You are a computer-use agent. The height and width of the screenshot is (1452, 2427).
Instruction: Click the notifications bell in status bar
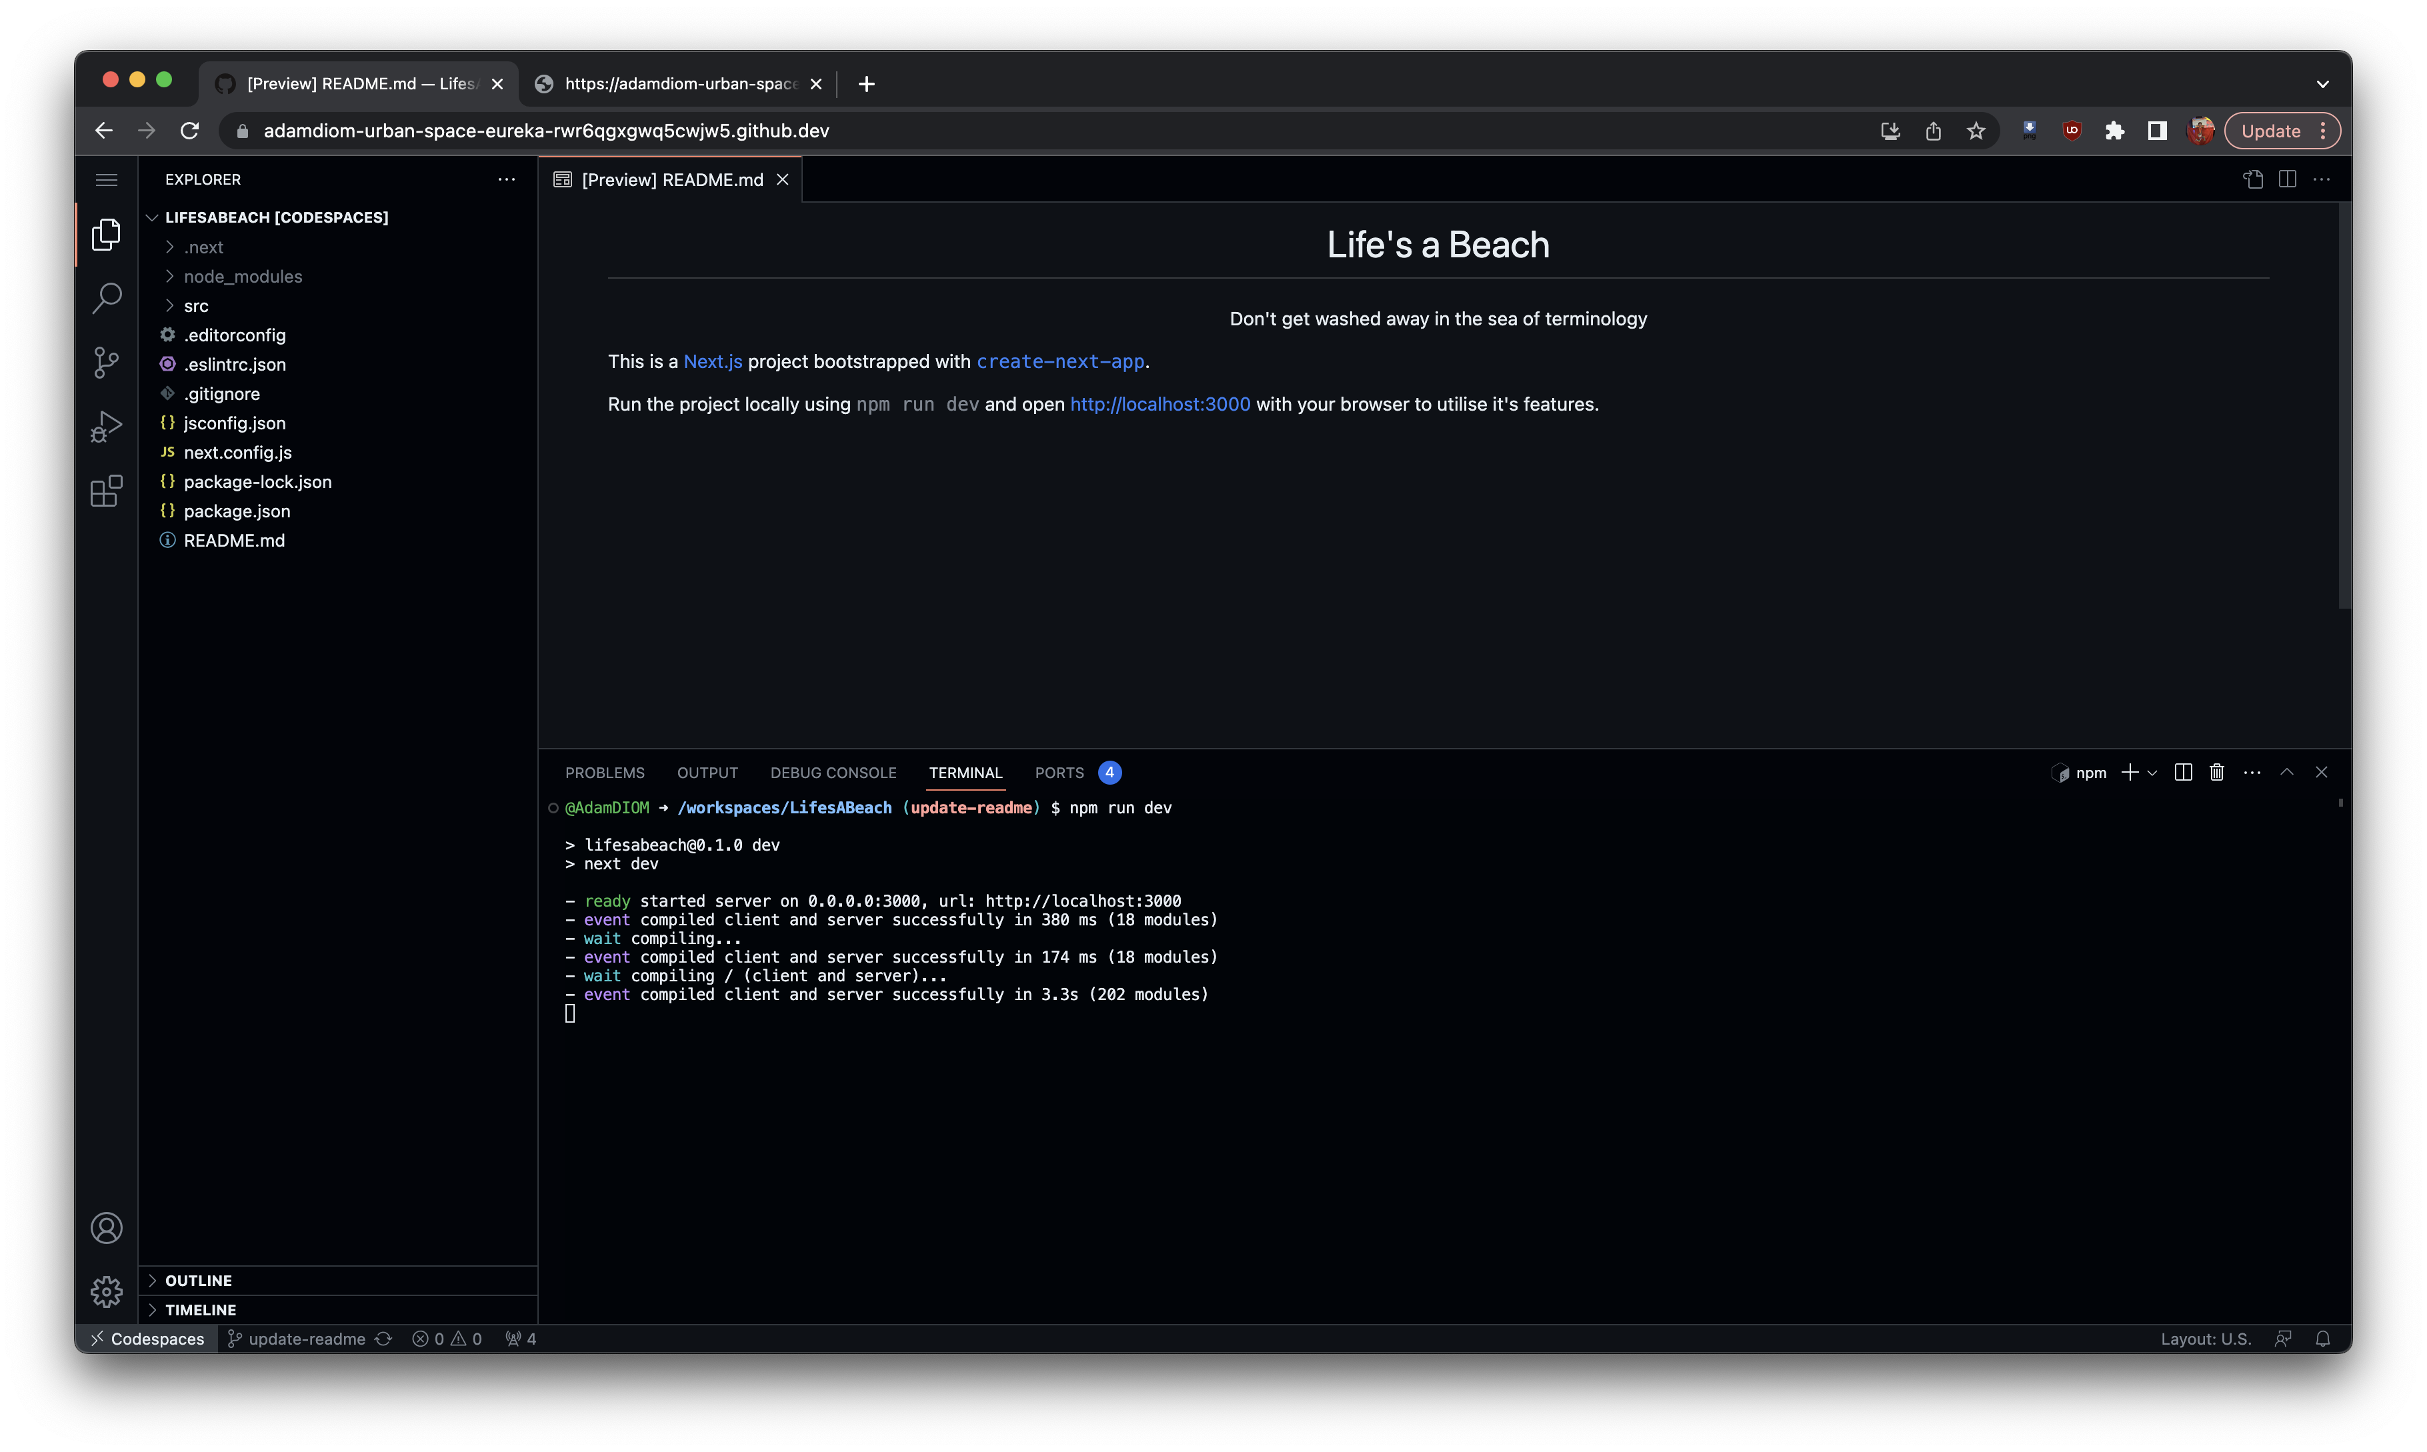[2322, 1339]
